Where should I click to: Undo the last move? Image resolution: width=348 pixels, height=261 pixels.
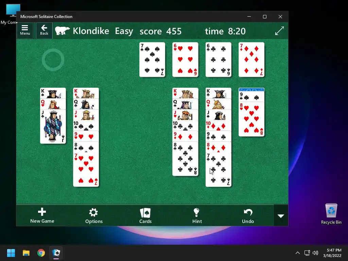[248, 215]
